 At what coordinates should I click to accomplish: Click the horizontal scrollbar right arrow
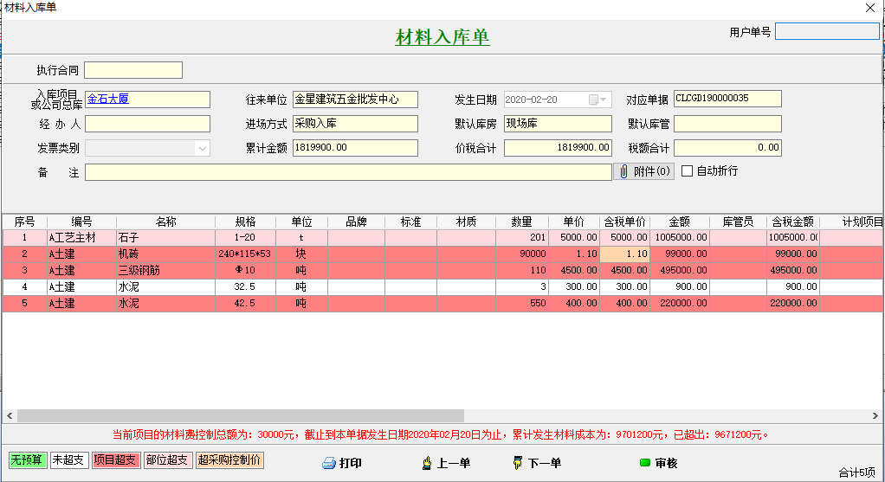coord(875,416)
